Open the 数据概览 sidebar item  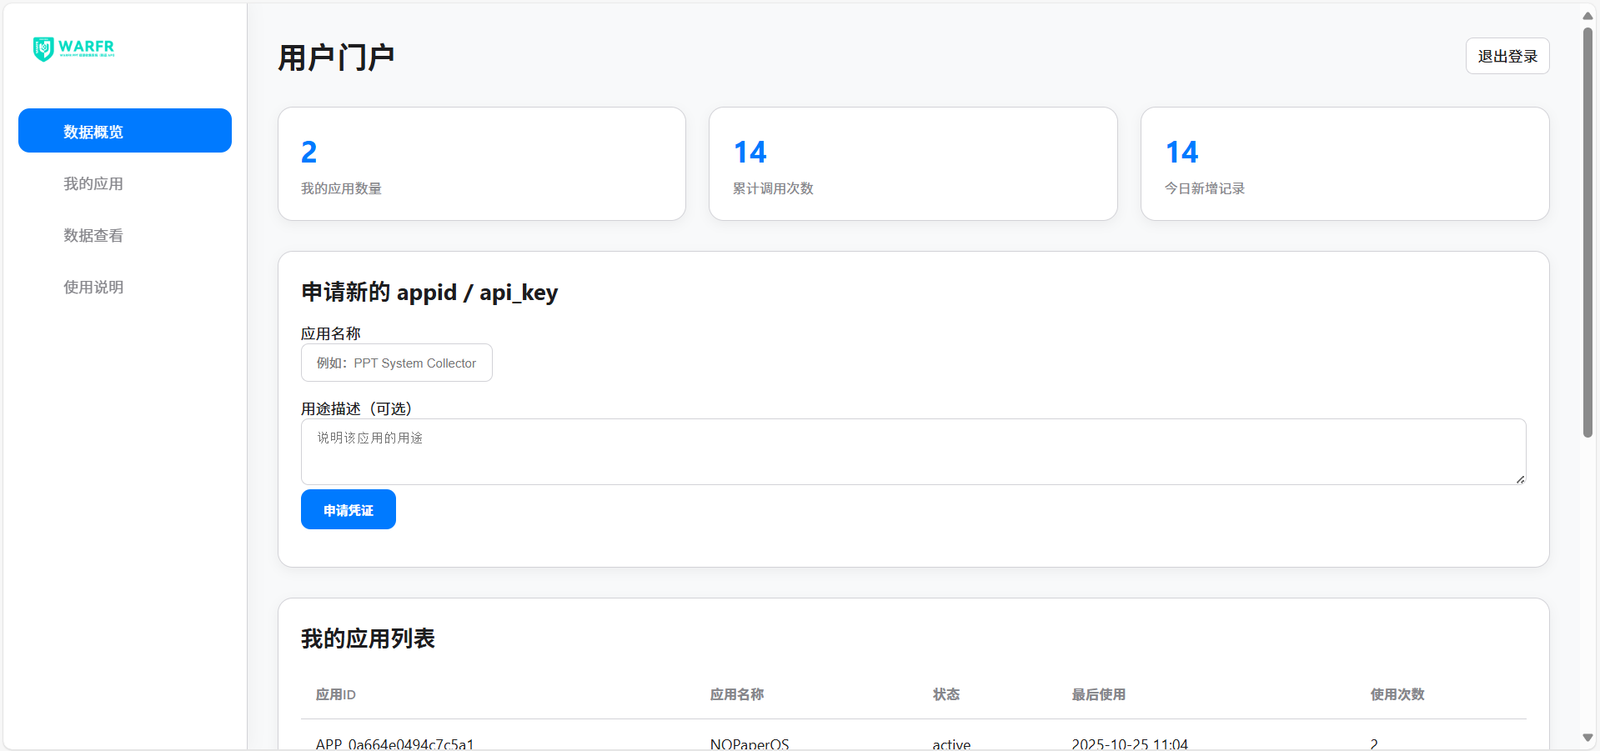(125, 131)
